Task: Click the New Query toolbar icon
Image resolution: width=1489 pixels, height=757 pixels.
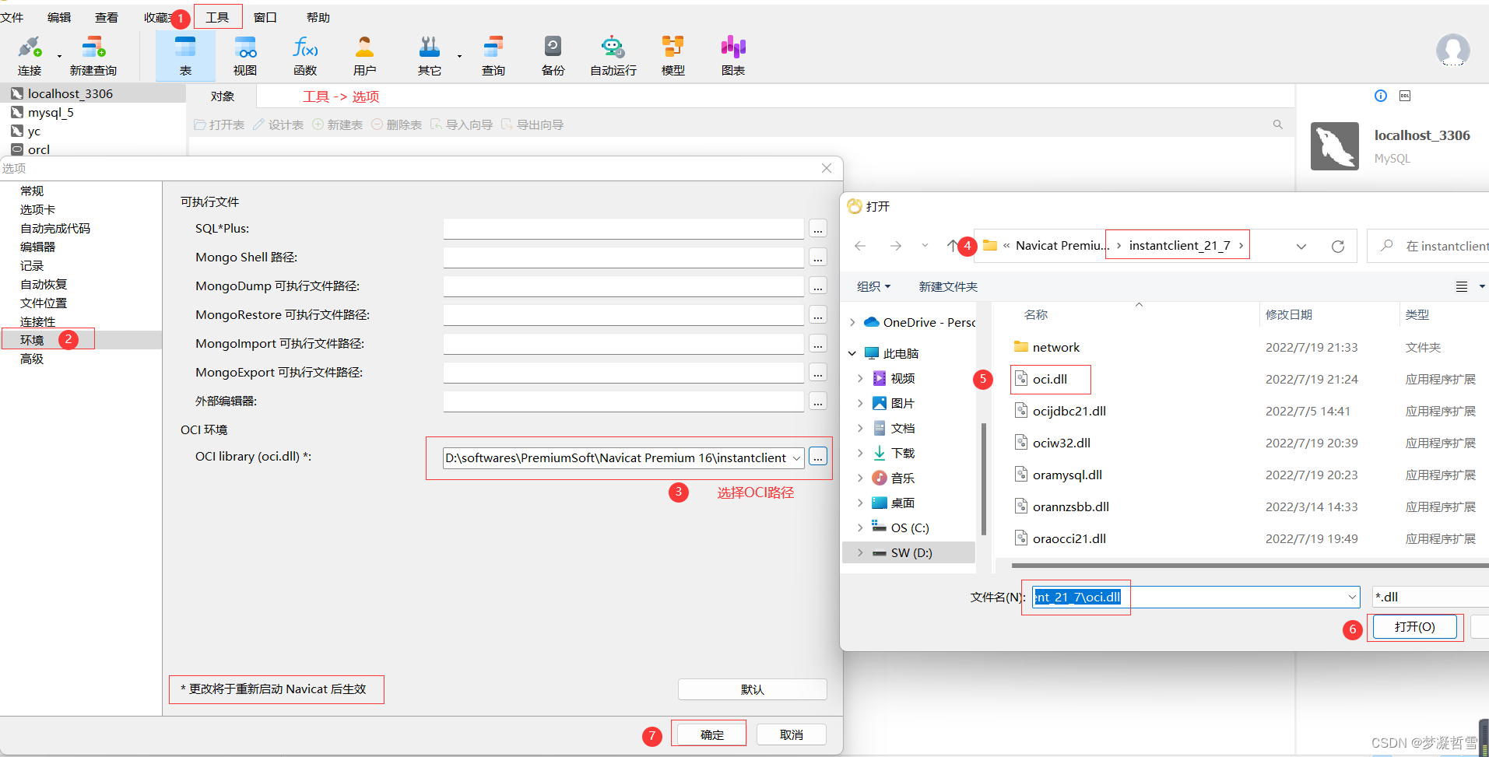Action: pos(93,56)
